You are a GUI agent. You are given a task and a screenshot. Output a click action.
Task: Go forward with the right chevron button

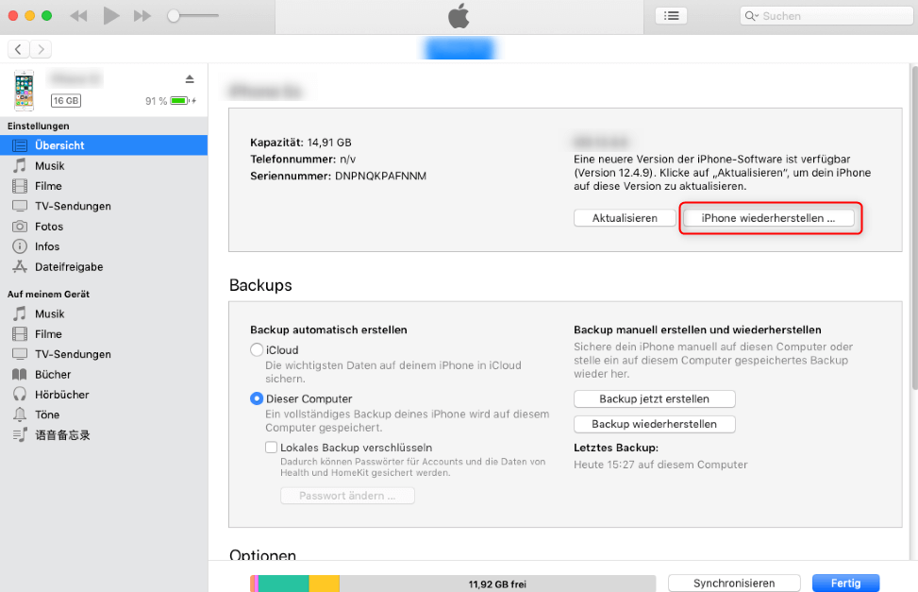click(41, 49)
